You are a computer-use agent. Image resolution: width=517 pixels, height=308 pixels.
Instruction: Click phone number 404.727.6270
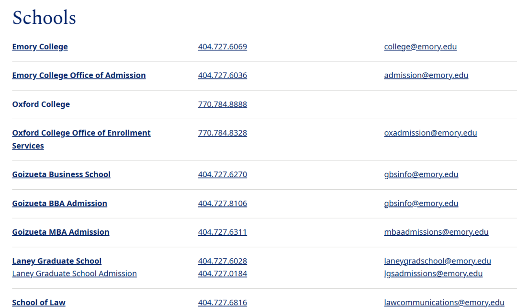pyautogui.click(x=222, y=174)
